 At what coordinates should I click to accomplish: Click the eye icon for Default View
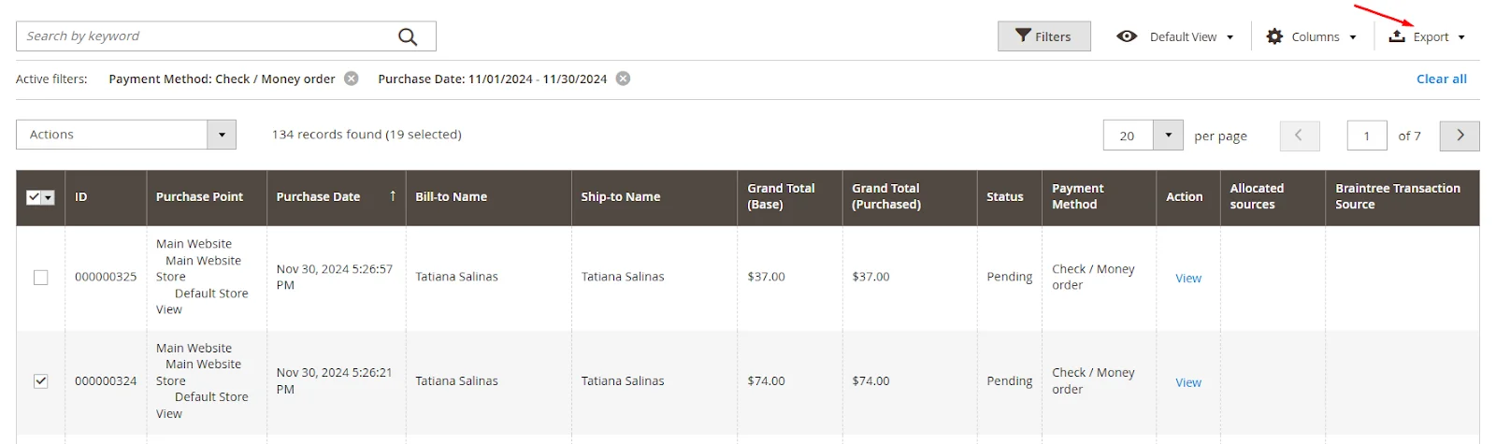(1127, 36)
